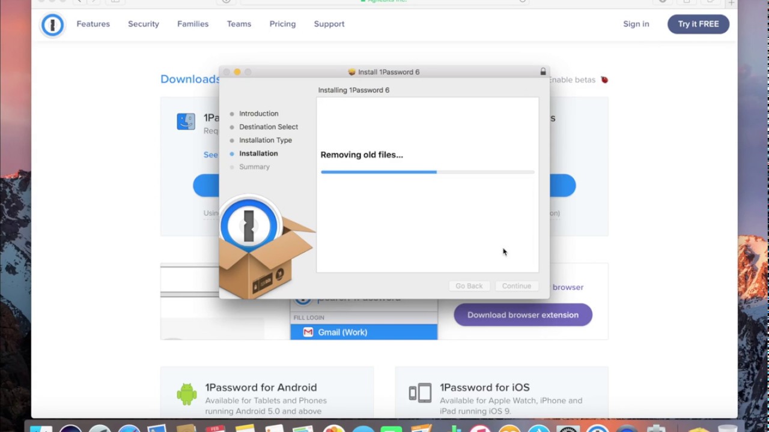769x432 pixels.
Task: Click the Sign in link
Action: tap(636, 24)
